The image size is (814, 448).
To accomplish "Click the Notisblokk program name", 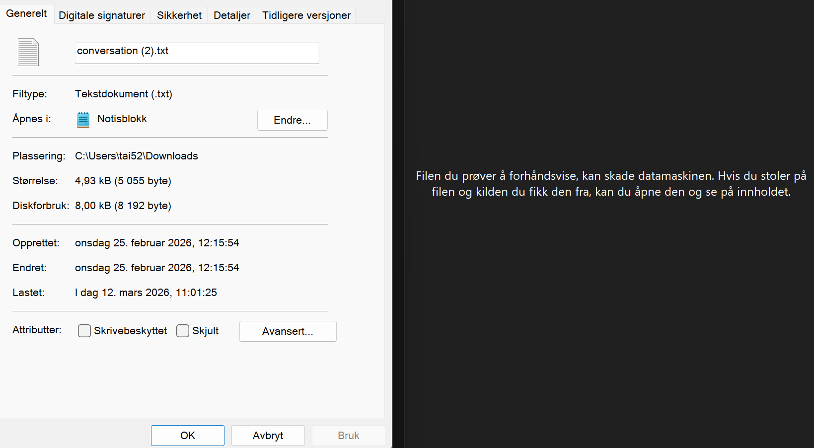I will click(122, 119).
